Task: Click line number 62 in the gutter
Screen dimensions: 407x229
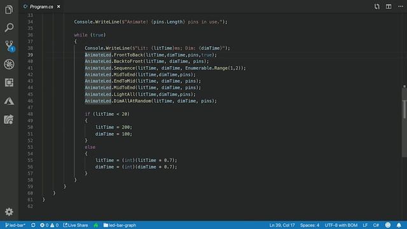Action: coord(31,206)
